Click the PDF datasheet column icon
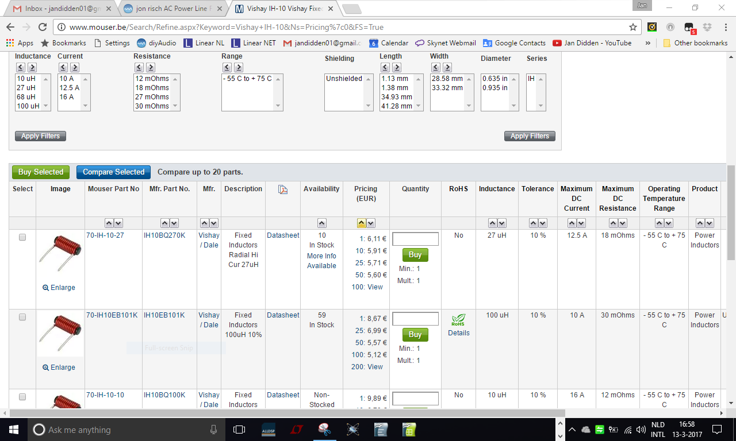 (282, 189)
